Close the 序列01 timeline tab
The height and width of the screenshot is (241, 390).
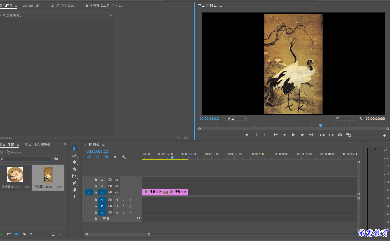click(x=85, y=145)
